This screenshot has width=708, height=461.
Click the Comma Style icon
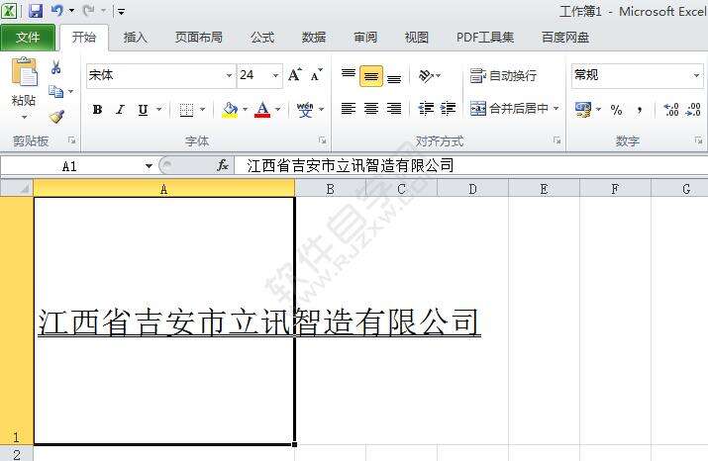tap(639, 109)
